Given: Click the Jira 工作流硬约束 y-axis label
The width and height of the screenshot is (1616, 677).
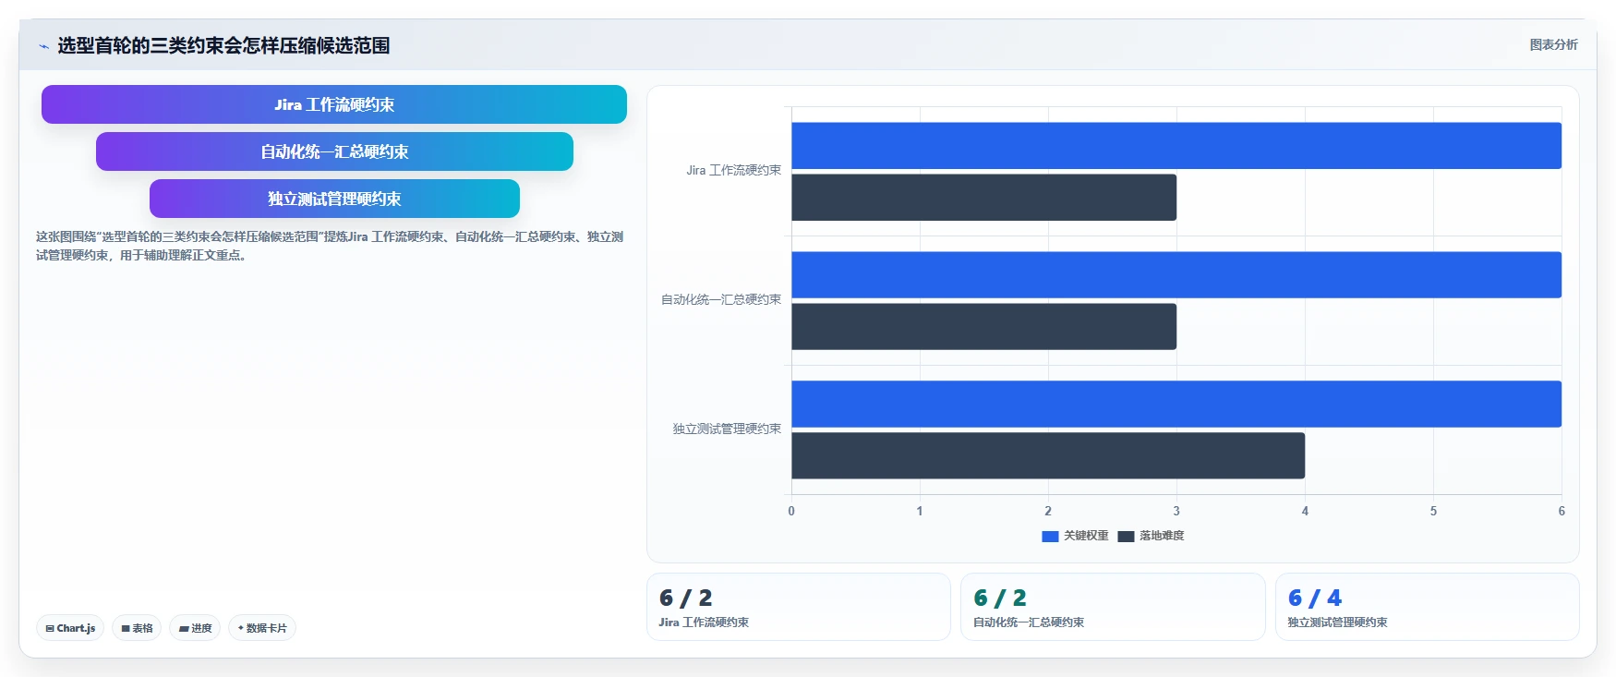Looking at the screenshot, I should tap(733, 171).
